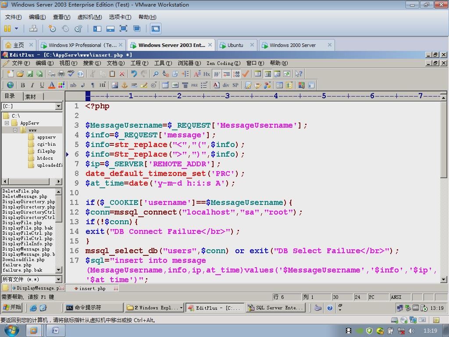Toggle word wrap W button
The height and width of the screenshot is (337, 449).
coord(217,74)
